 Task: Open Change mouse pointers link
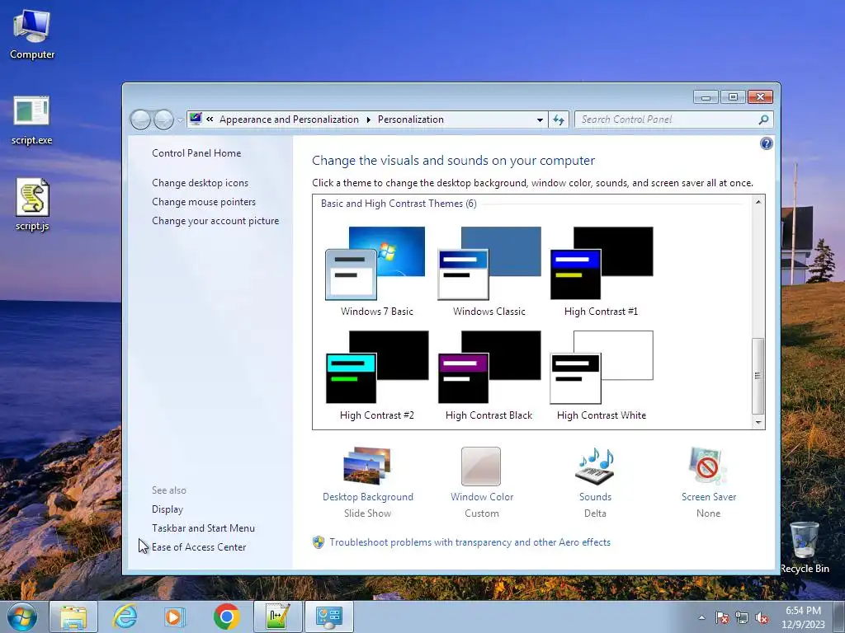point(204,202)
